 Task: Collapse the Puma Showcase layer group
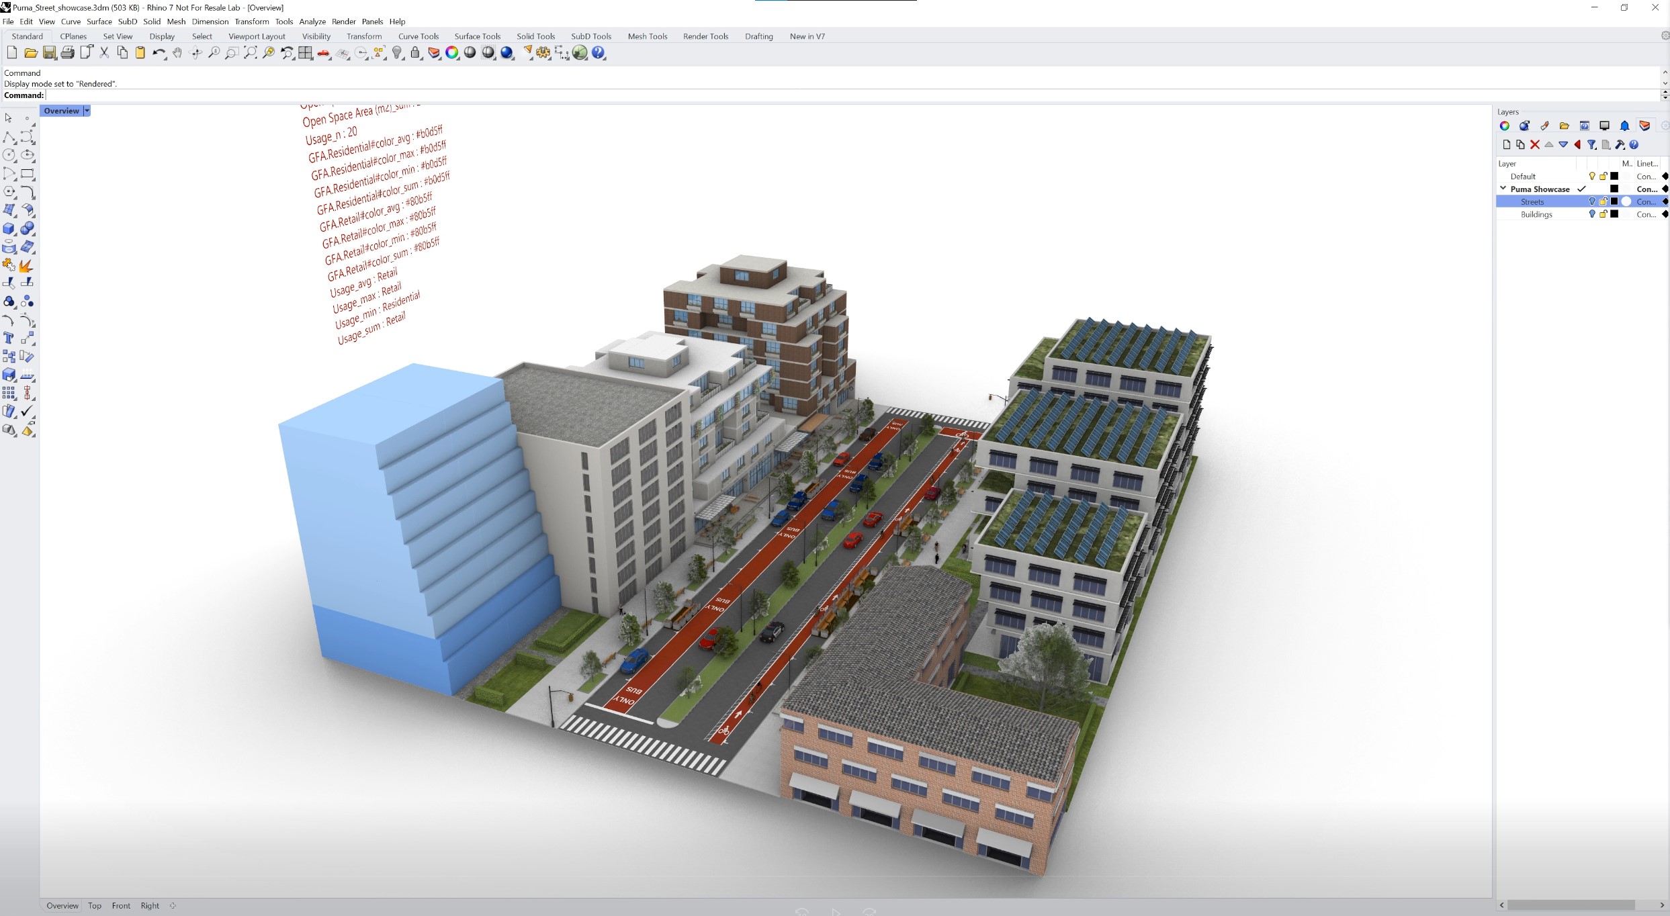[1503, 189]
